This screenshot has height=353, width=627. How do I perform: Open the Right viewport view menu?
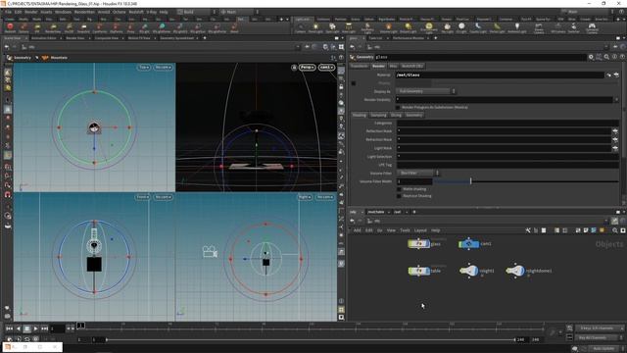(x=305, y=197)
